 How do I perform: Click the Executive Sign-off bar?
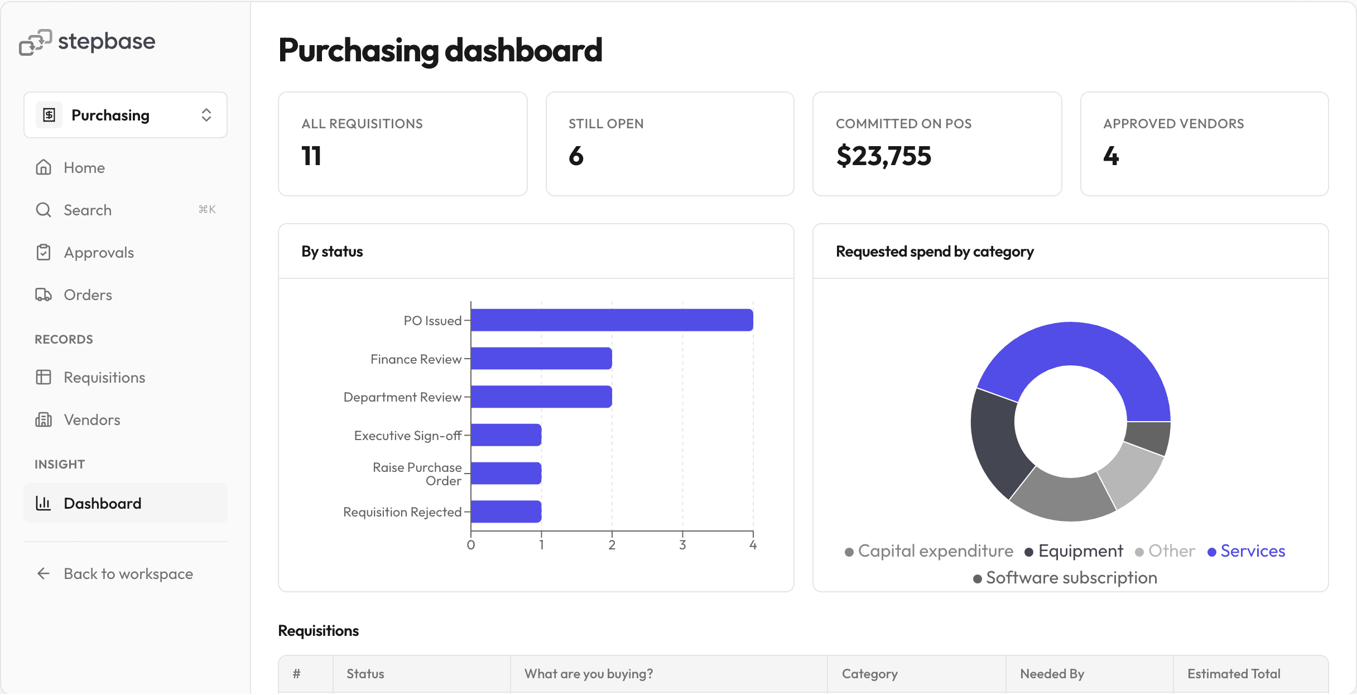pyautogui.click(x=507, y=435)
